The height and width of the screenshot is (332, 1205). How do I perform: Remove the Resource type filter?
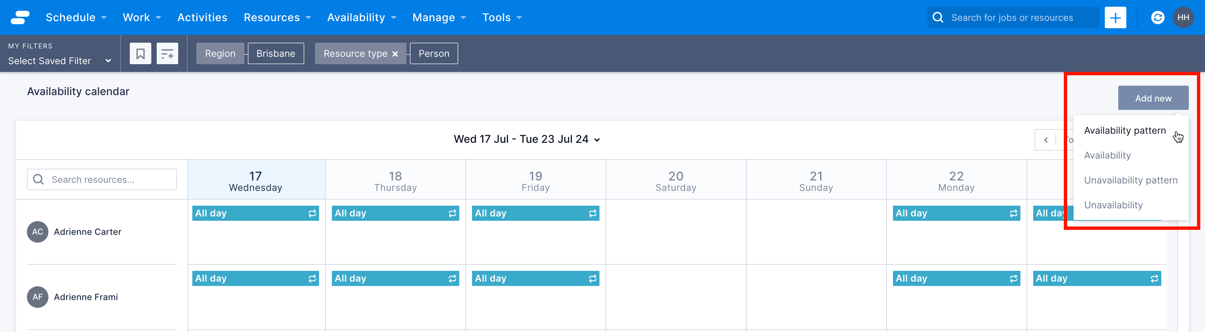(x=395, y=54)
